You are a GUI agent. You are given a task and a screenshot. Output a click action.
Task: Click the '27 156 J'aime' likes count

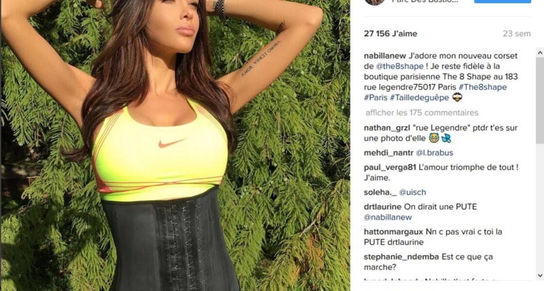[x=391, y=33]
